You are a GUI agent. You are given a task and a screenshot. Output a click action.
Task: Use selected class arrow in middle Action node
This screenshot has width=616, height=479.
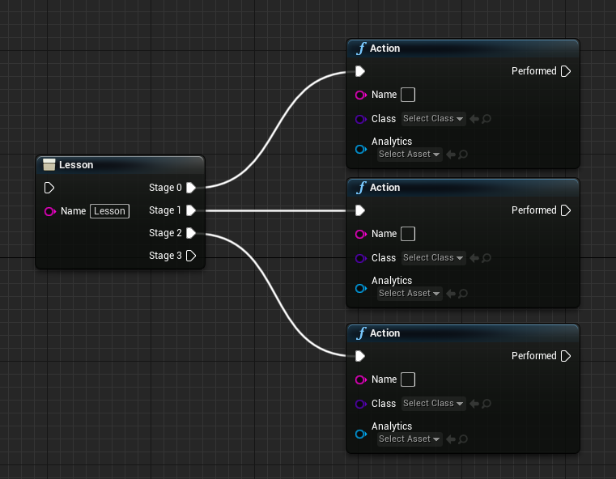click(x=474, y=258)
